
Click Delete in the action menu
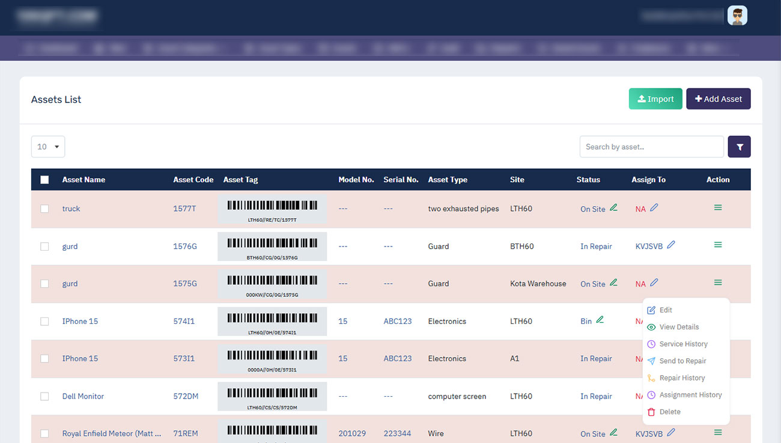670,412
